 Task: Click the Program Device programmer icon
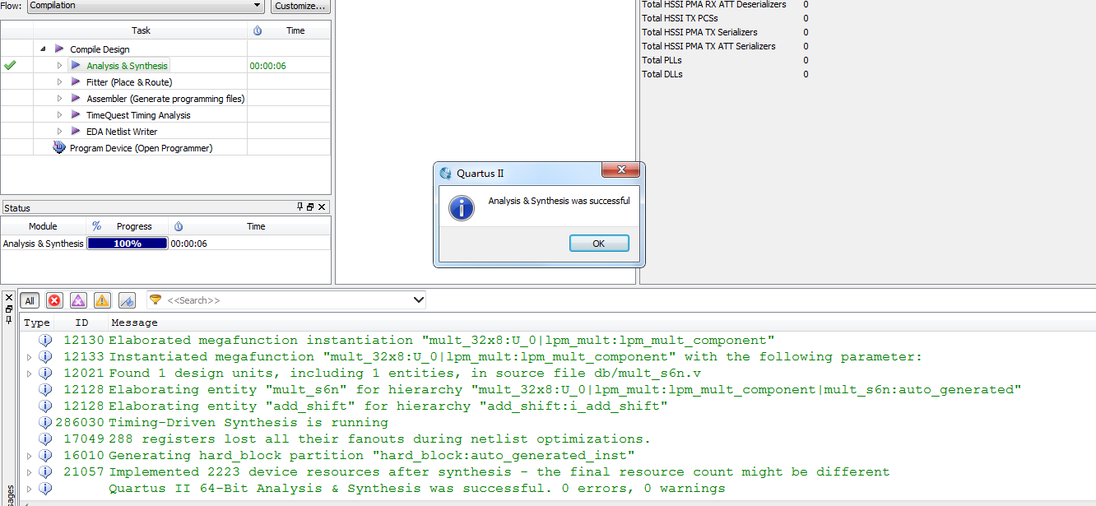coord(59,147)
